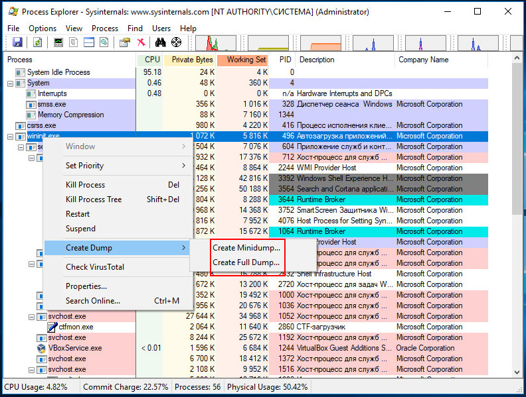Click the VBoxService.exe cube icon

click(x=41, y=348)
